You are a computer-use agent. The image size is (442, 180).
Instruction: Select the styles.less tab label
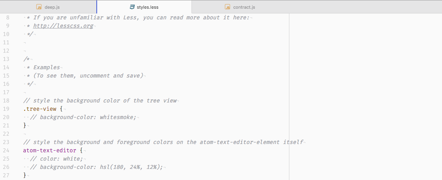(x=147, y=7)
